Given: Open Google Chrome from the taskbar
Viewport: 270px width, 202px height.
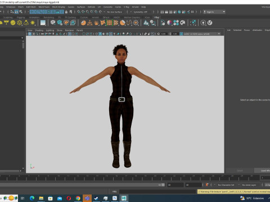Looking at the screenshot, I should (78, 198).
